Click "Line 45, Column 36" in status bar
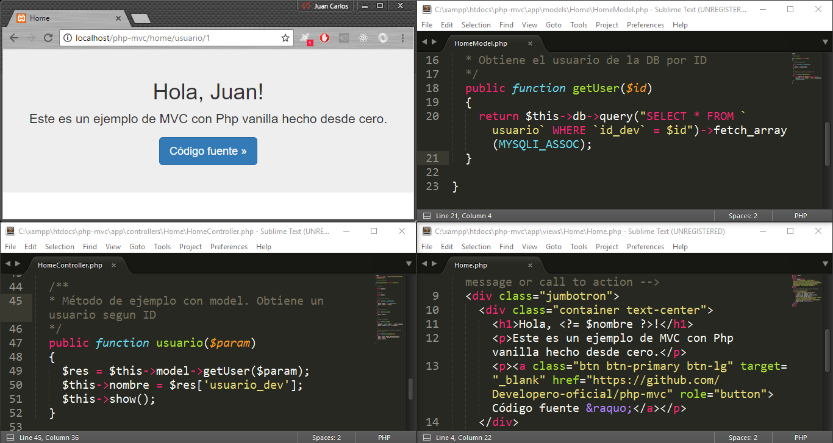Image resolution: width=833 pixels, height=443 pixels. pyautogui.click(x=49, y=438)
